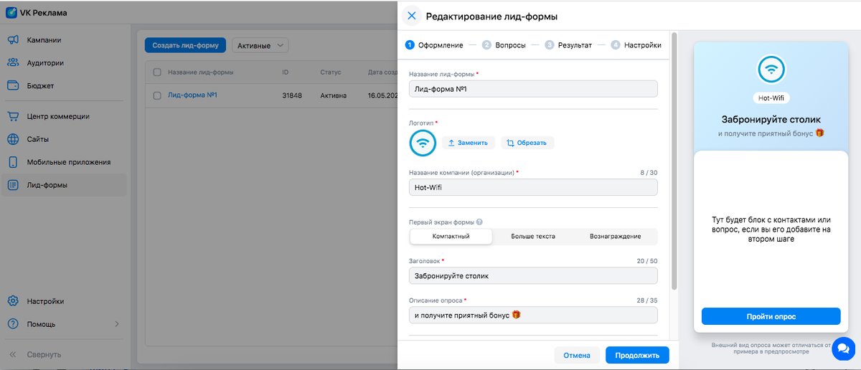This screenshot has height=370, width=861.
Task: Go to the Вопросы step tab
Action: pyautogui.click(x=504, y=44)
